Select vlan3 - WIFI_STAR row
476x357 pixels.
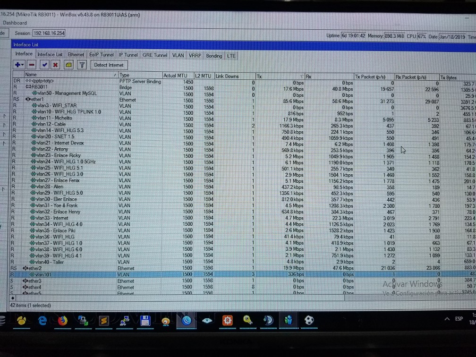(243, 106)
